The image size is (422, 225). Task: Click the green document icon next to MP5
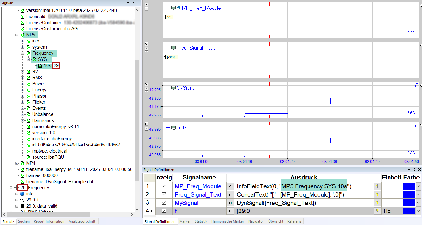point(22,35)
